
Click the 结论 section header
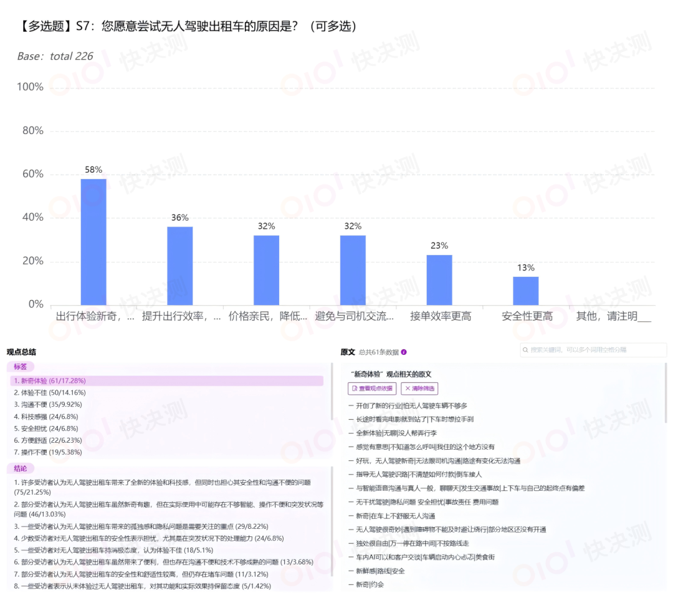click(21, 468)
